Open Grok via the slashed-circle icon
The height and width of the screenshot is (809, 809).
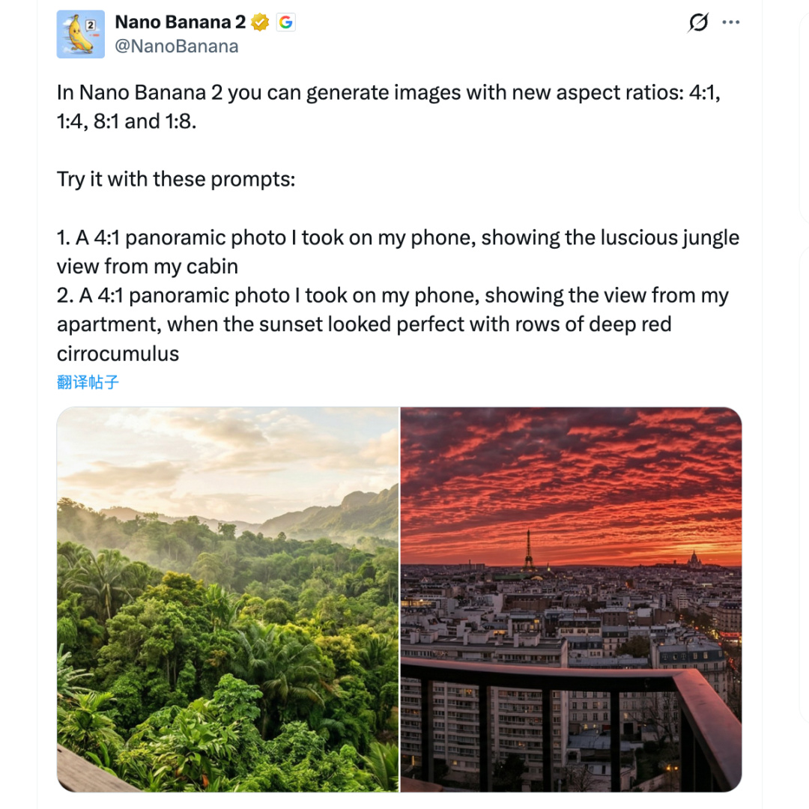click(697, 23)
